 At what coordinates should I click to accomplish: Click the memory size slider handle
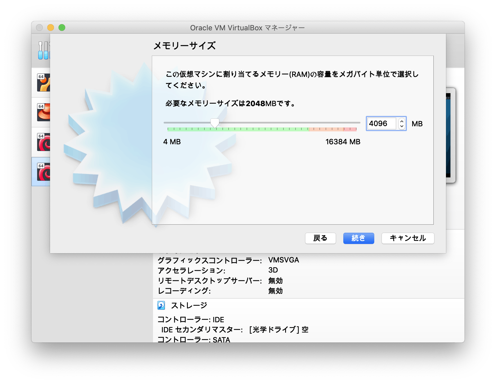click(x=215, y=123)
